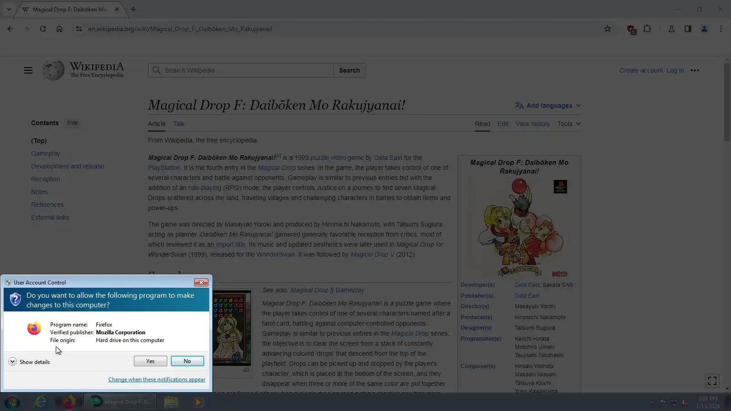
Task: Jump to Development and release section
Action: click(68, 166)
